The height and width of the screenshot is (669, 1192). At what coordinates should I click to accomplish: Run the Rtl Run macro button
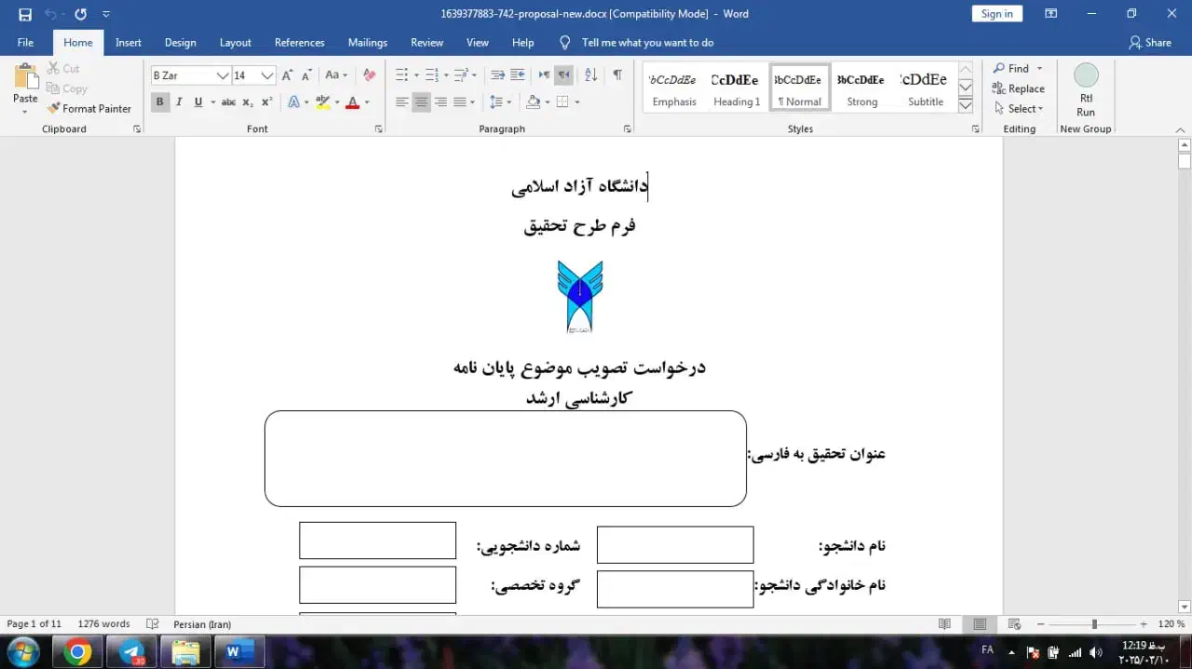point(1086,90)
